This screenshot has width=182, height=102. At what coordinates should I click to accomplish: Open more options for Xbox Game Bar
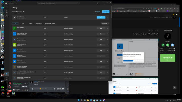tap(107, 28)
